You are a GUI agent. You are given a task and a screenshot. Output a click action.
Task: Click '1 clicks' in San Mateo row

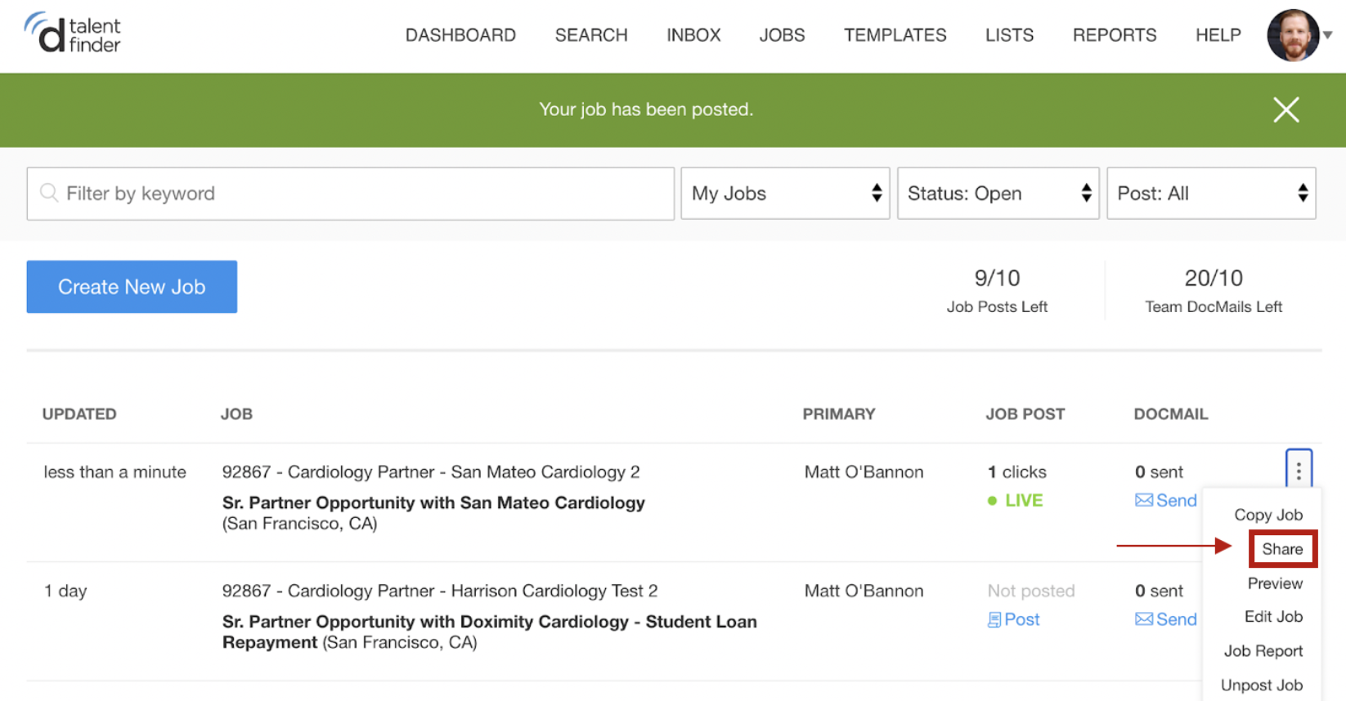(1016, 472)
